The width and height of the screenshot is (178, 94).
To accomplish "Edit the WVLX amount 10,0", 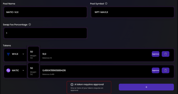I will (44, 54).
